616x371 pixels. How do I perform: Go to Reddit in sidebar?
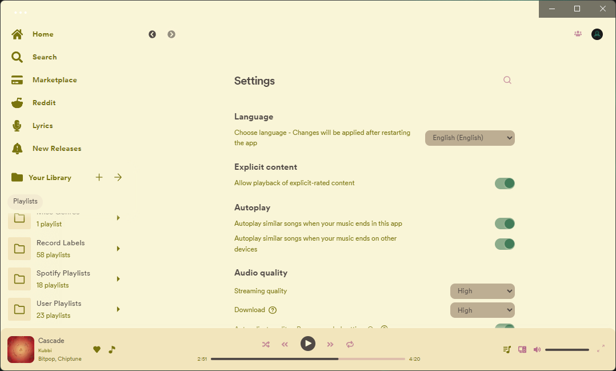[44, 102]
